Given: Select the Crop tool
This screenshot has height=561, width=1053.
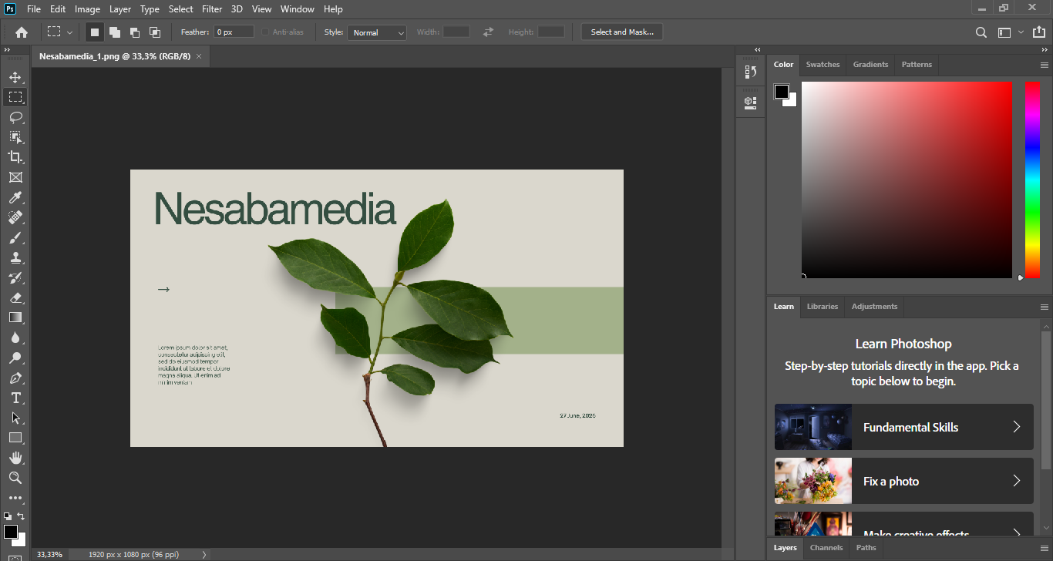Looking at the screenshot, I should (15, 157).
